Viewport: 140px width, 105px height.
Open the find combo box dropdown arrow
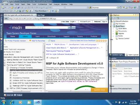(116, 8)
